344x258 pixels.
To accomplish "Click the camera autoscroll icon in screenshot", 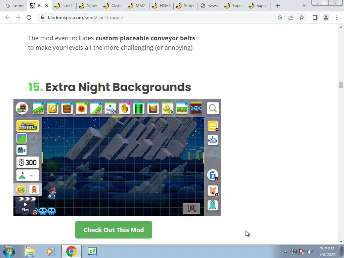I will point(21,150).
